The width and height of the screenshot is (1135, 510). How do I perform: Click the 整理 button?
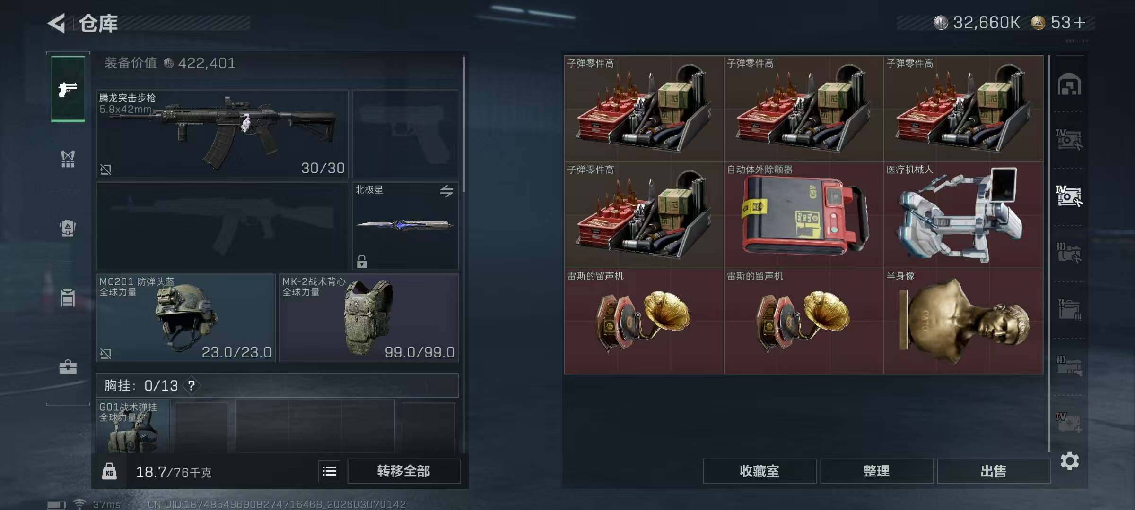click(x=876, y=471)
